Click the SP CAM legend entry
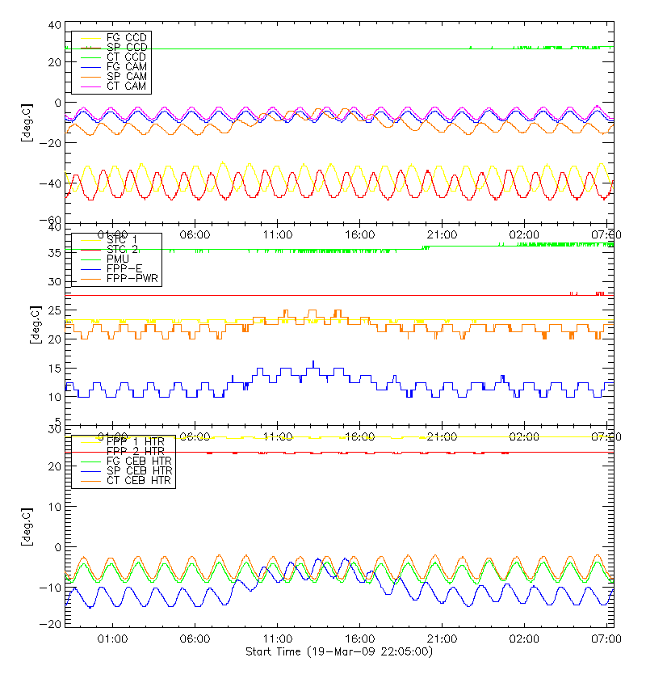The image size is (646, 687). point(125,77)
